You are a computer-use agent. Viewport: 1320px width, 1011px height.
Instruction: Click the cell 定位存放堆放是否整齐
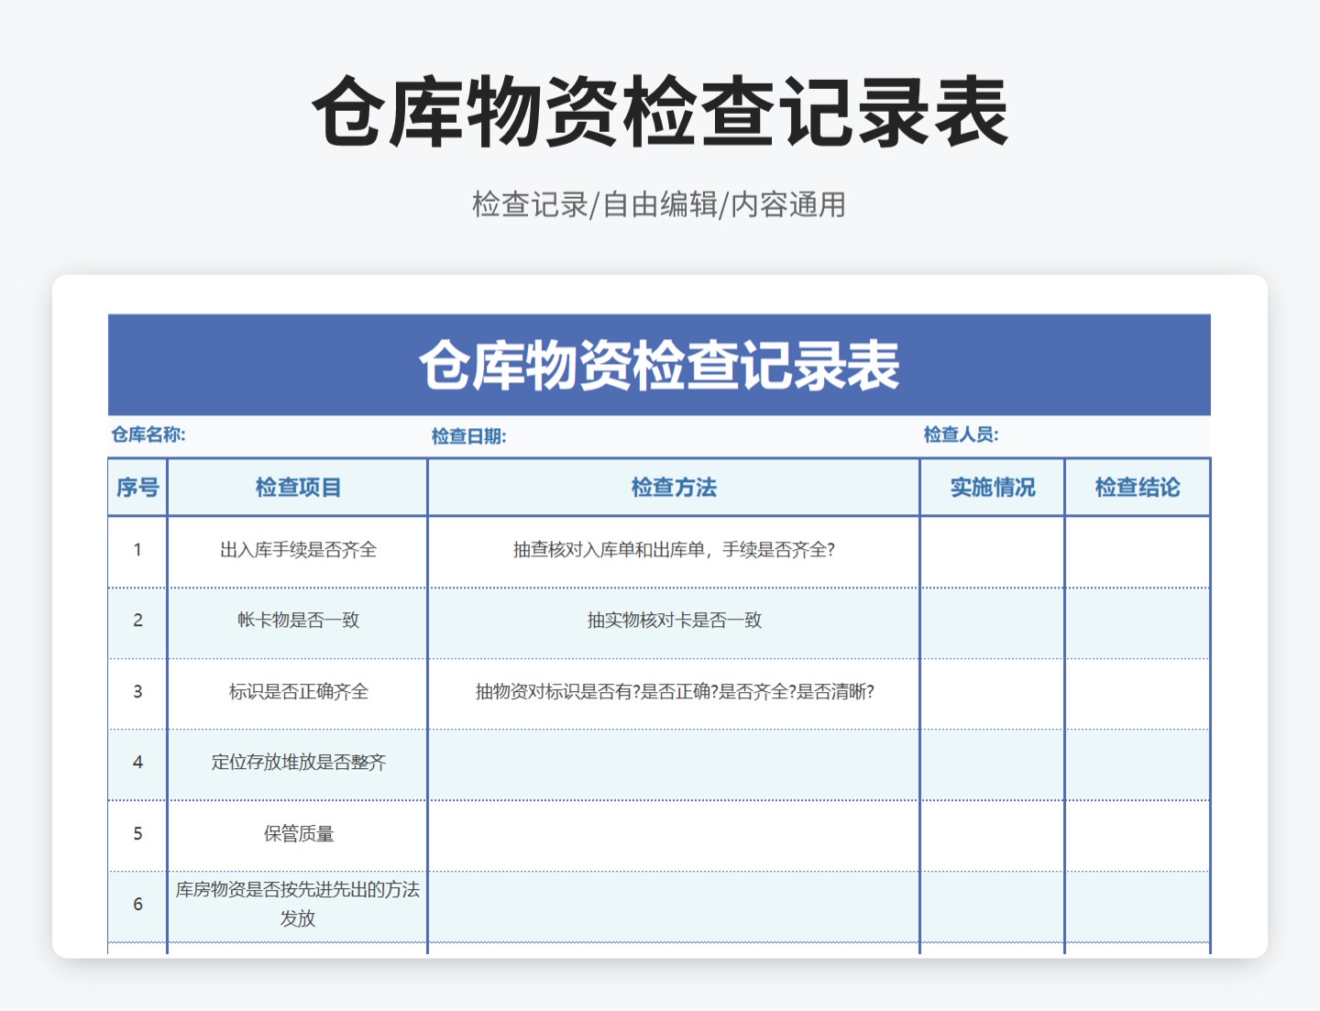(297, 763)
